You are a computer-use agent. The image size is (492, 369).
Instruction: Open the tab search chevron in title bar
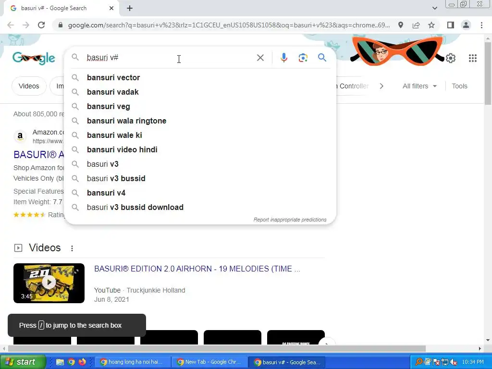pos(434,8)
